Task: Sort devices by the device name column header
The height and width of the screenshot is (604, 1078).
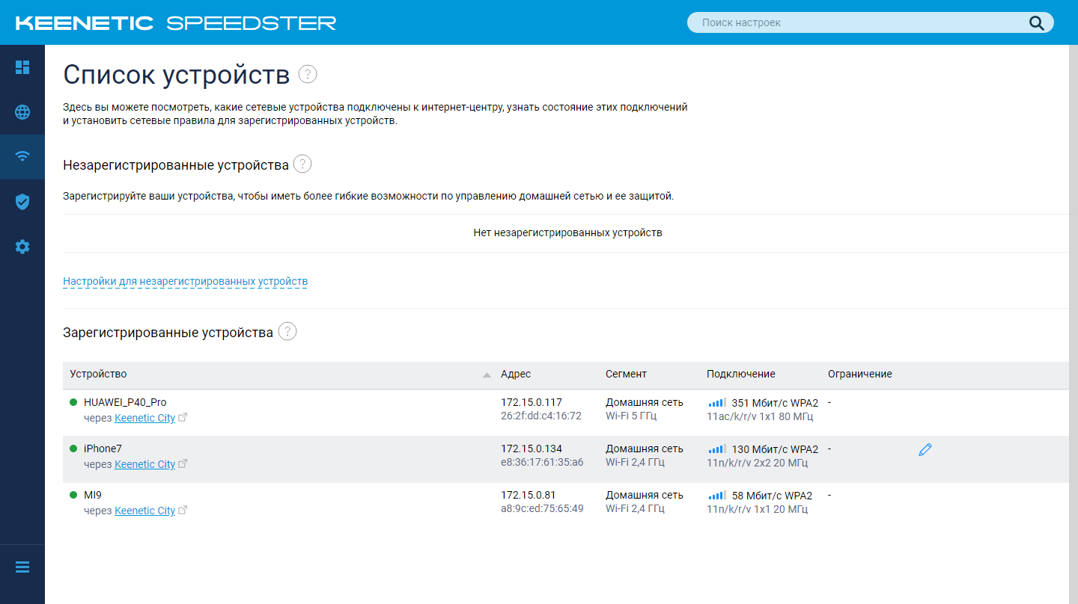Action: coord(99,375)
